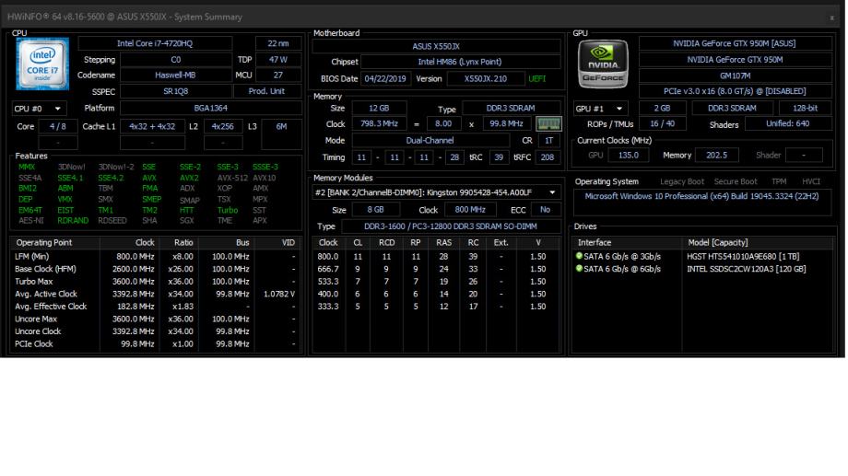Click the Interface column header in Drives
Viewport: 848px width, 476px height.
click(x=628, y=242)
